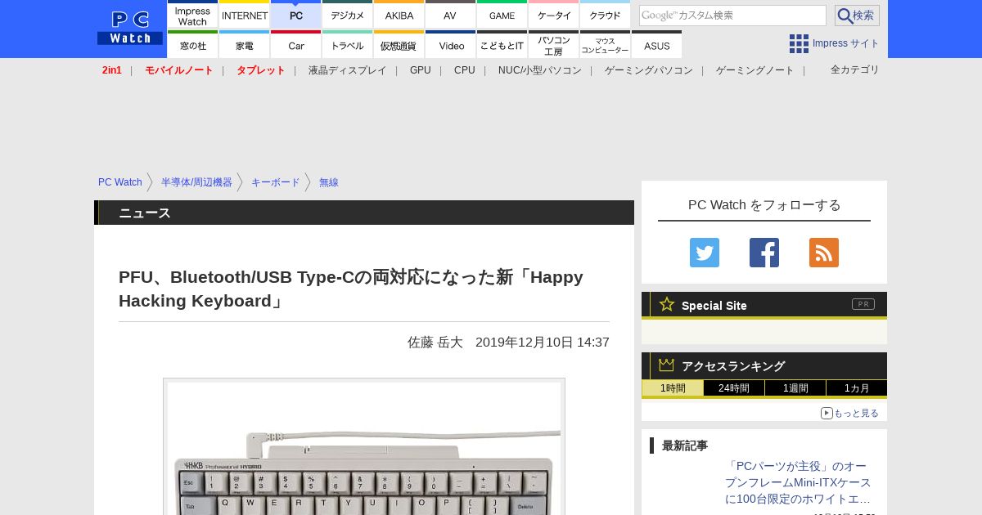The image size is (982, 515).
Task: Open the モバイルノート category
Action: pyautogui.click(x=179, y=70)
